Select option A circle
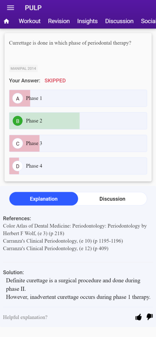This screenshot has height=337, width=156. (x=18, y=98)
